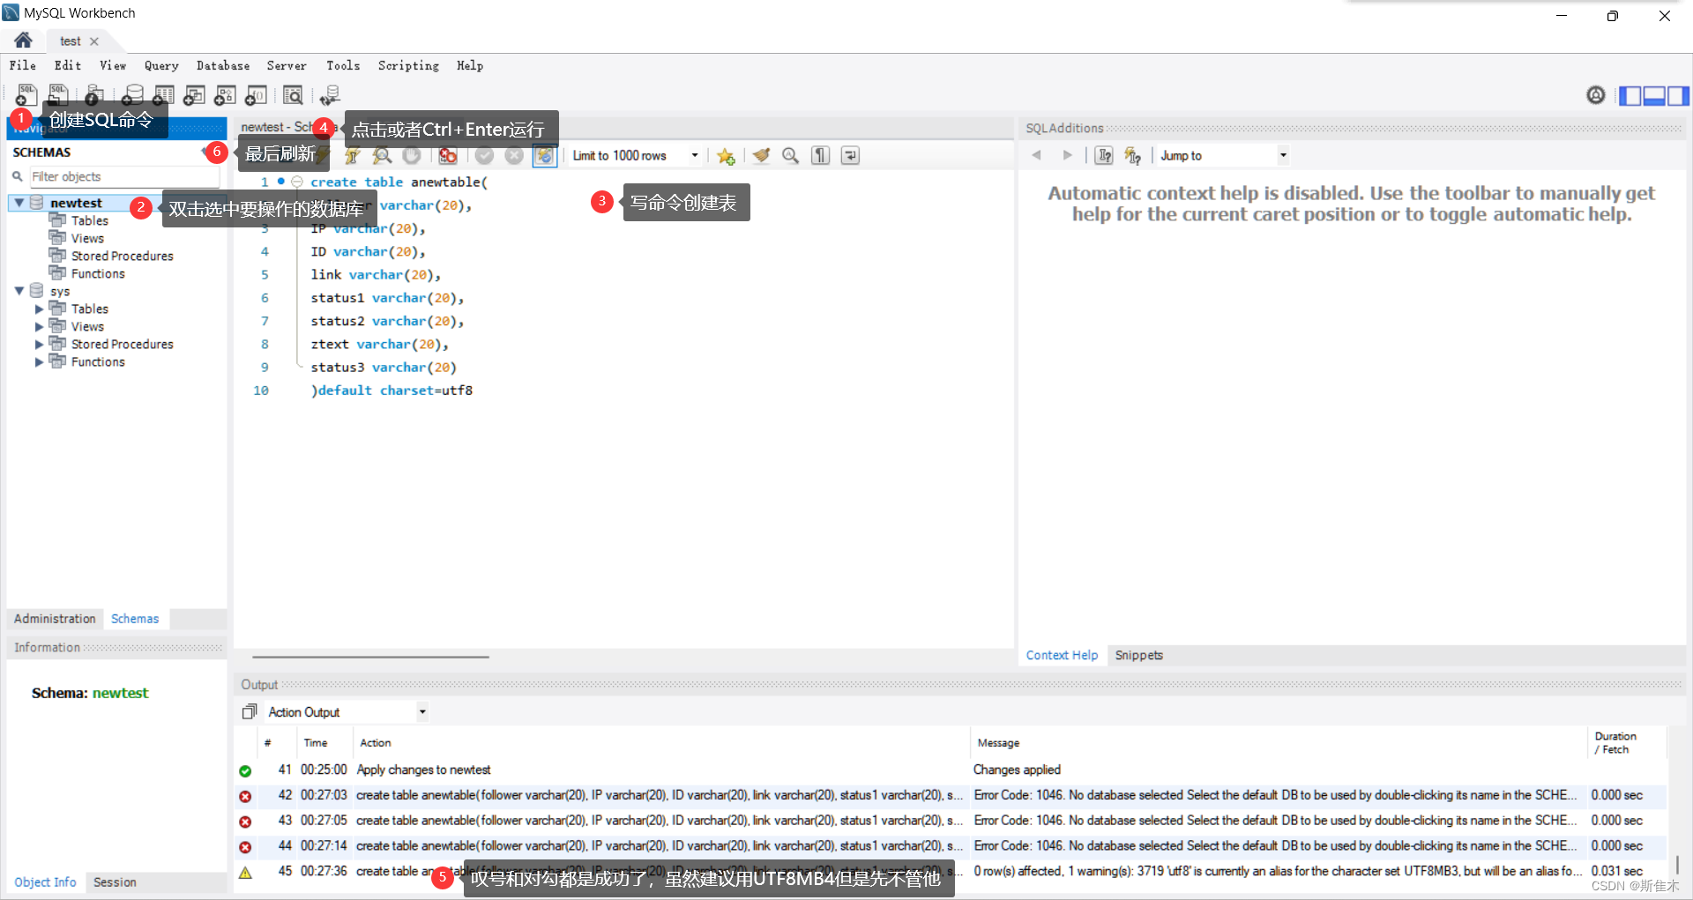Toggle right SQL Additions panel visibility
Image resolution: width=1693 pixels, height=900 pixels.
1678,95
